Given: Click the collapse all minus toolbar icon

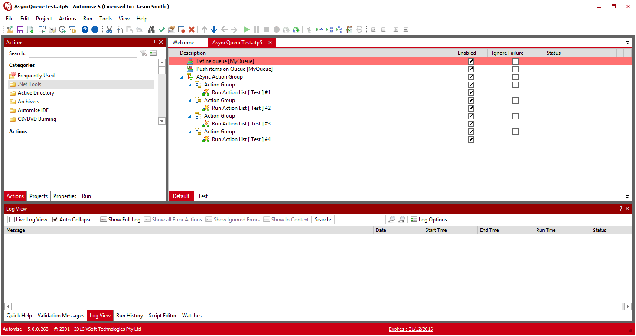Looking at the screenshot, I should (x=406, y=30).
